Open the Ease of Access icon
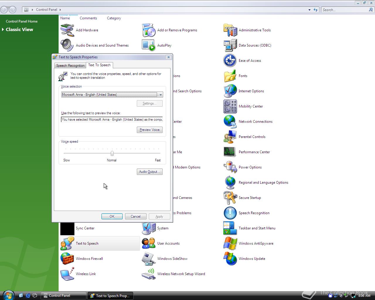Screen dimensions: 375x300 [230, 61]
